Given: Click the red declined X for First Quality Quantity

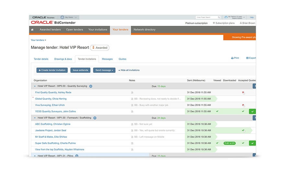Looking at the screenshot, I should 243,93.
